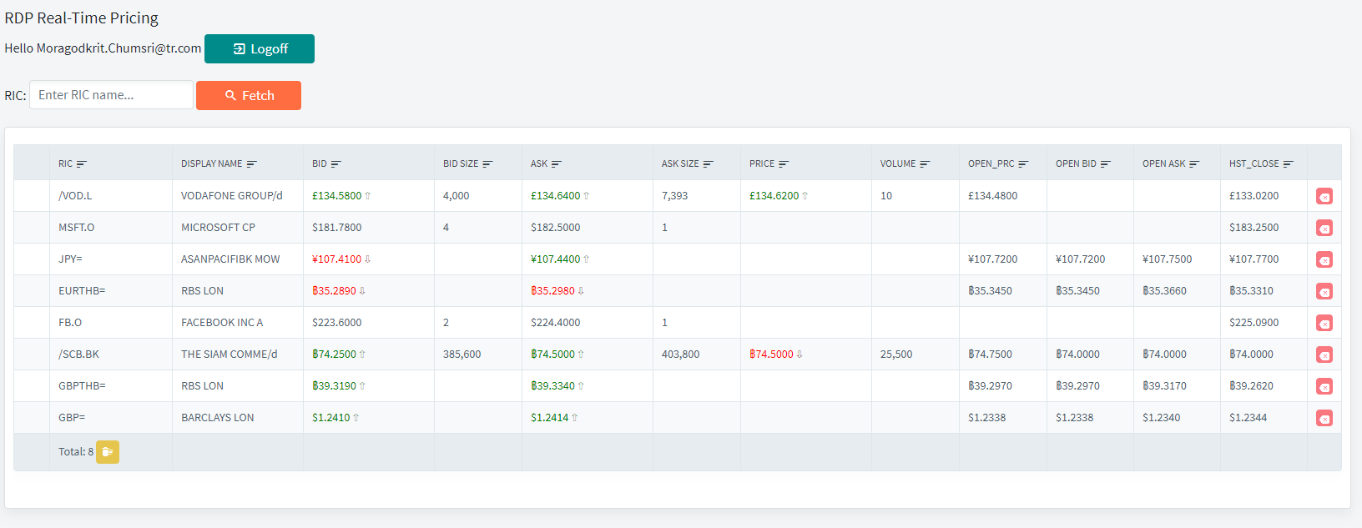Select the FB.O RIC cell
Viewport: 1362px width, 528px height.
click(x=111, y=323)
